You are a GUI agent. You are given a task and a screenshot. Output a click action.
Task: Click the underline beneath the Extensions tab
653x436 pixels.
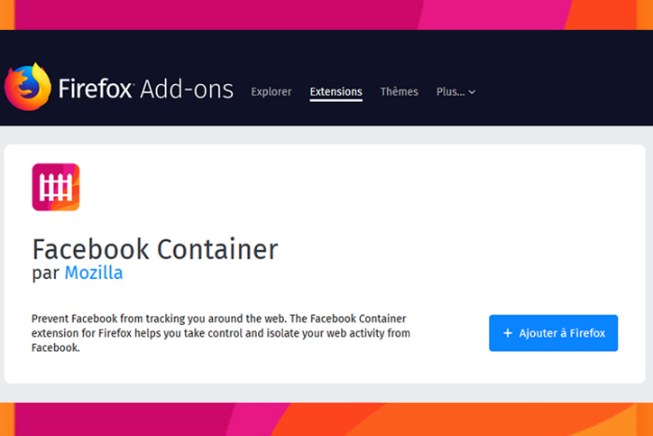point(336,101)
